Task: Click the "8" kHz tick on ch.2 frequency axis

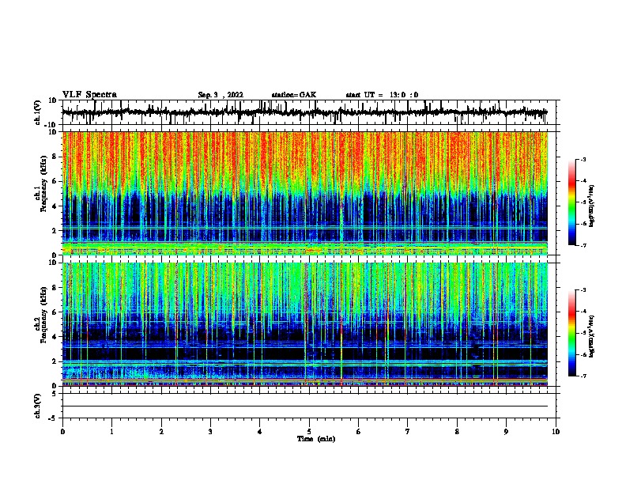Action: (55, 288)
